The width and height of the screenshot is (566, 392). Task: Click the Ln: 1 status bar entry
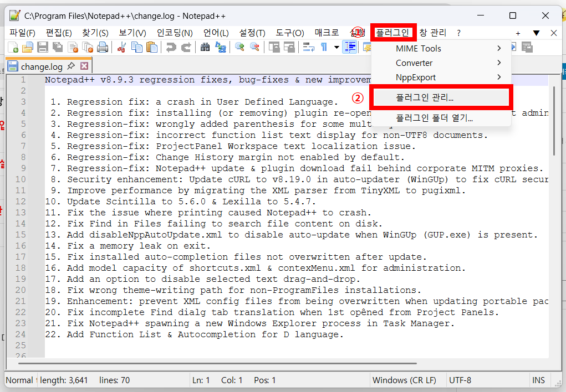coord(201,380)
